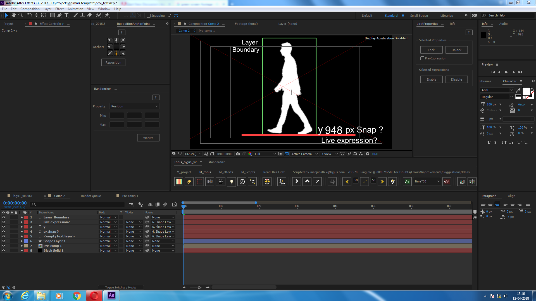This screenshot has height=301, width=536.
Task: Select the Rectangle shape tool
Action: click(52, 15)
